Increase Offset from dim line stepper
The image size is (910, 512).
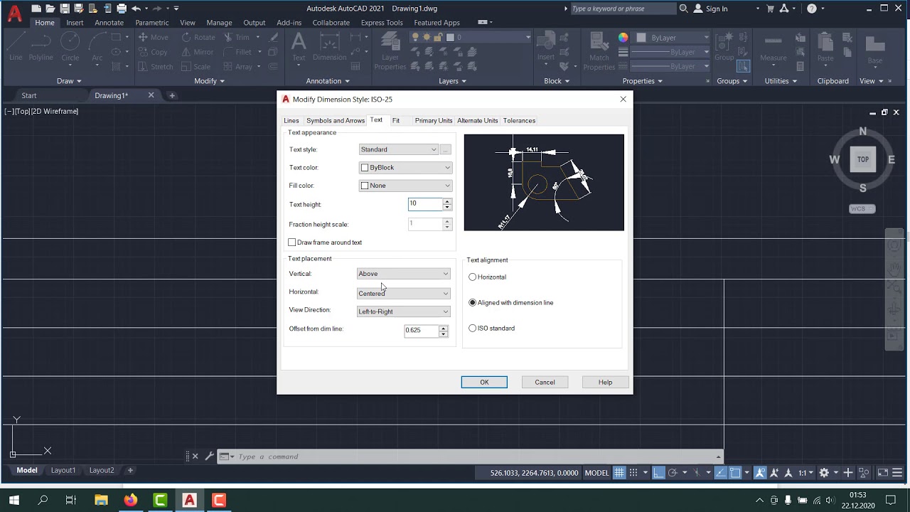coord(444,328)
